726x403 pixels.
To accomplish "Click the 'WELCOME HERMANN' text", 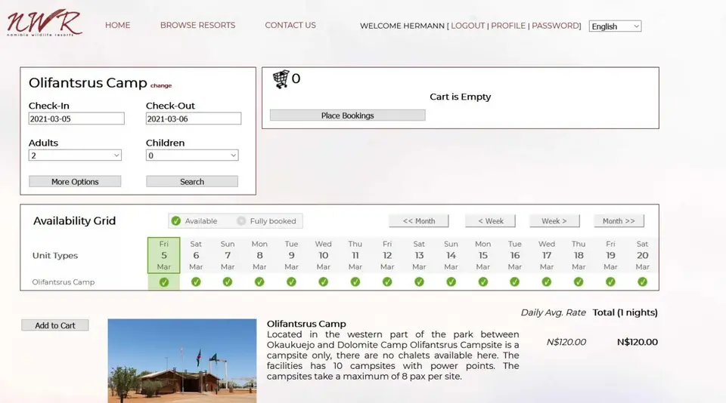I will pyautogui.click(x=402, y=26).
